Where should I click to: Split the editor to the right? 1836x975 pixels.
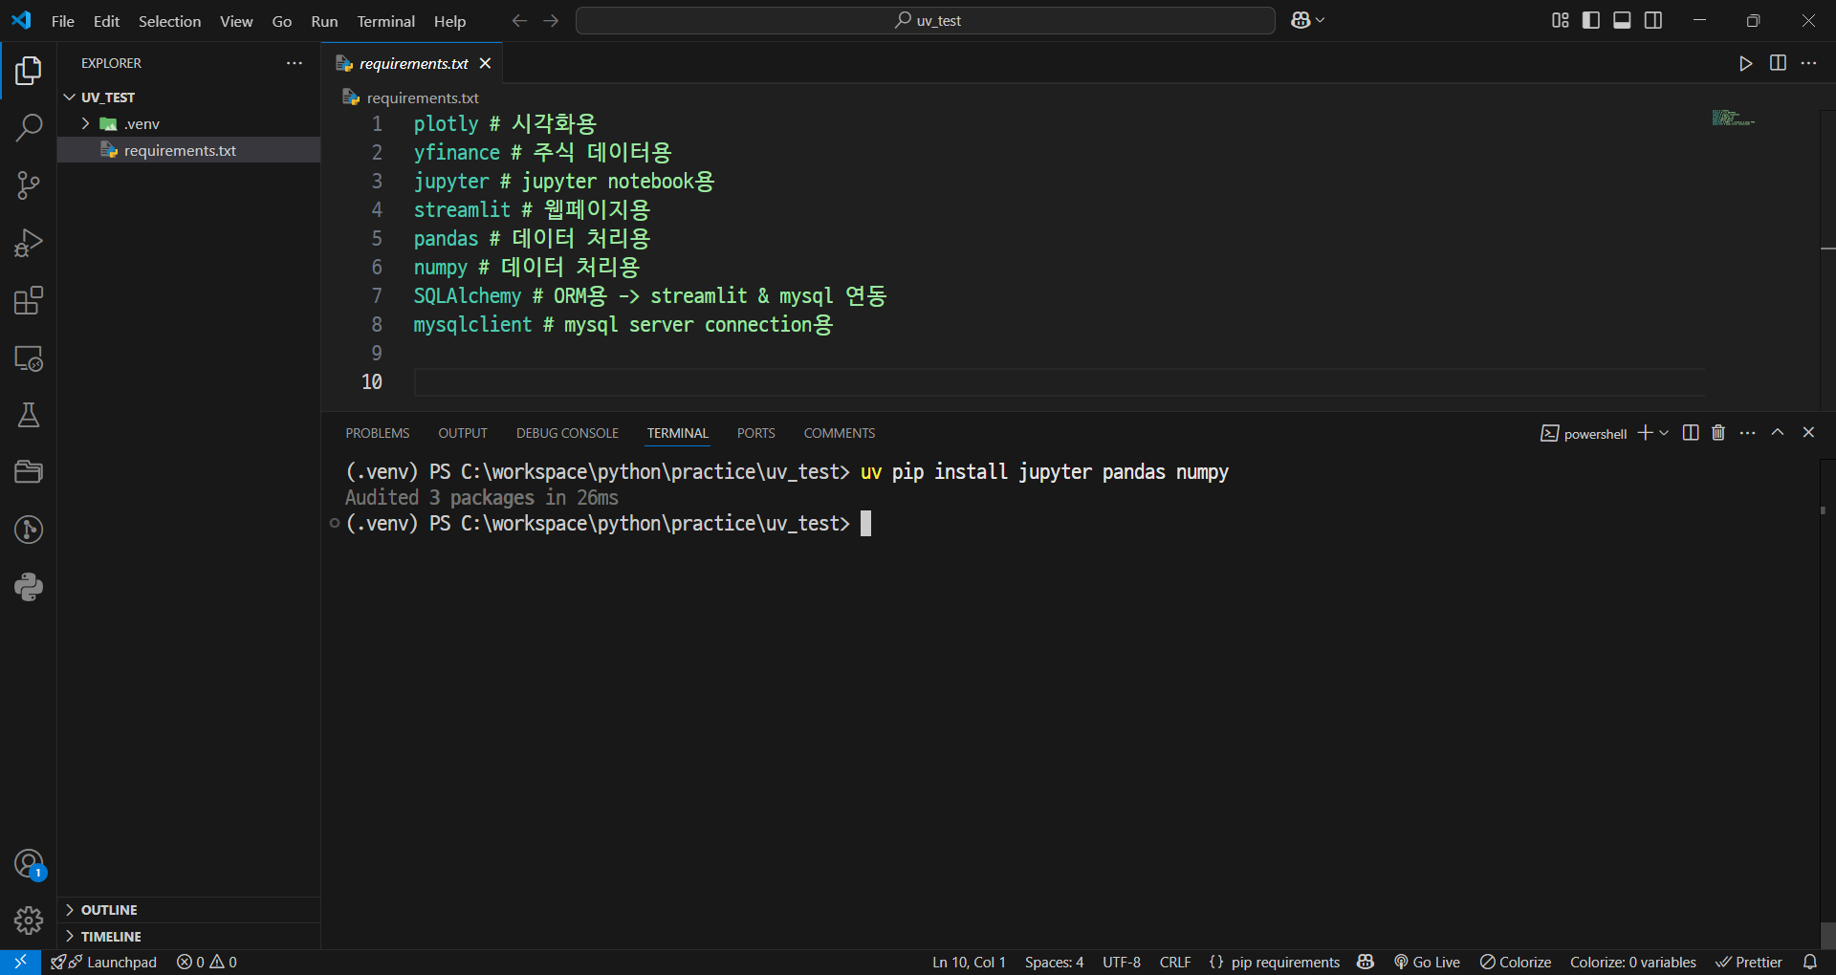click(1778, 63)
